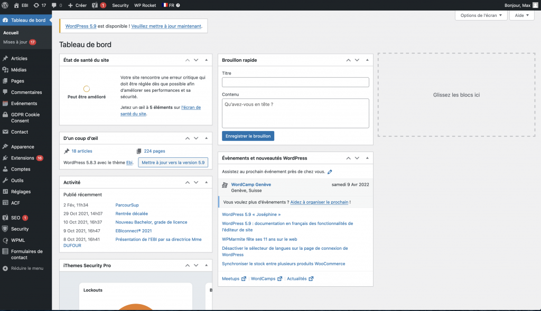Toggle the Activité panel
This screenshot has width=541, height=311.
(207, 182)
